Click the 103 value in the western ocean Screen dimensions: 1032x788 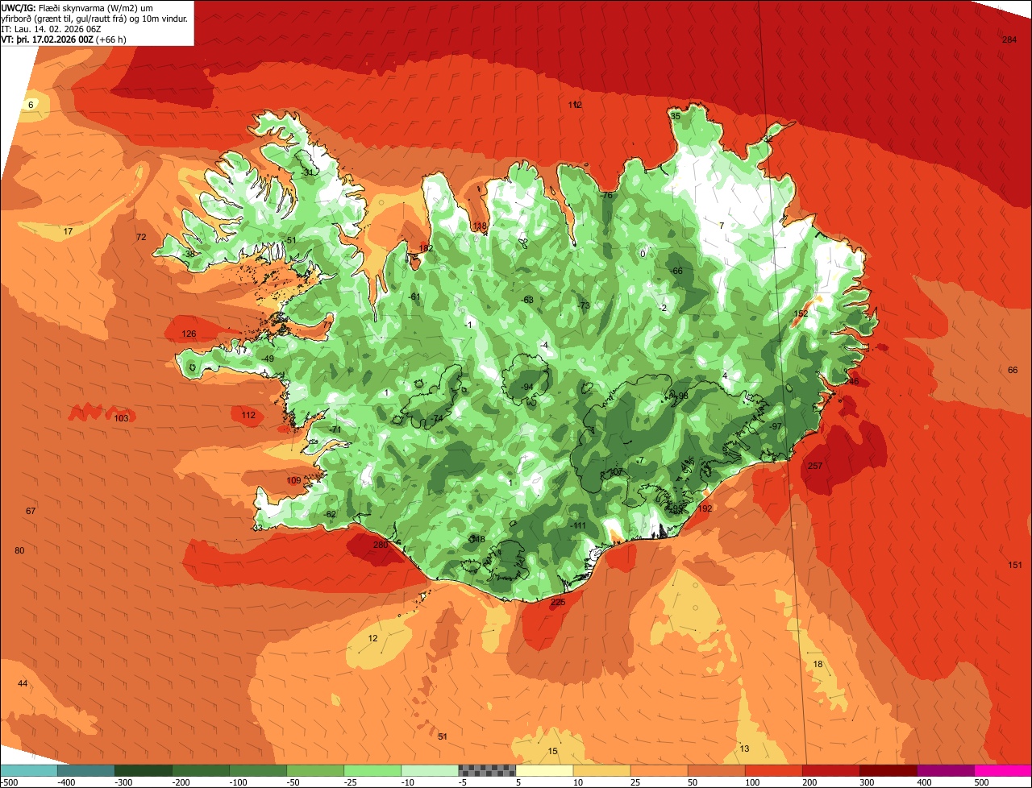(122, 418)
